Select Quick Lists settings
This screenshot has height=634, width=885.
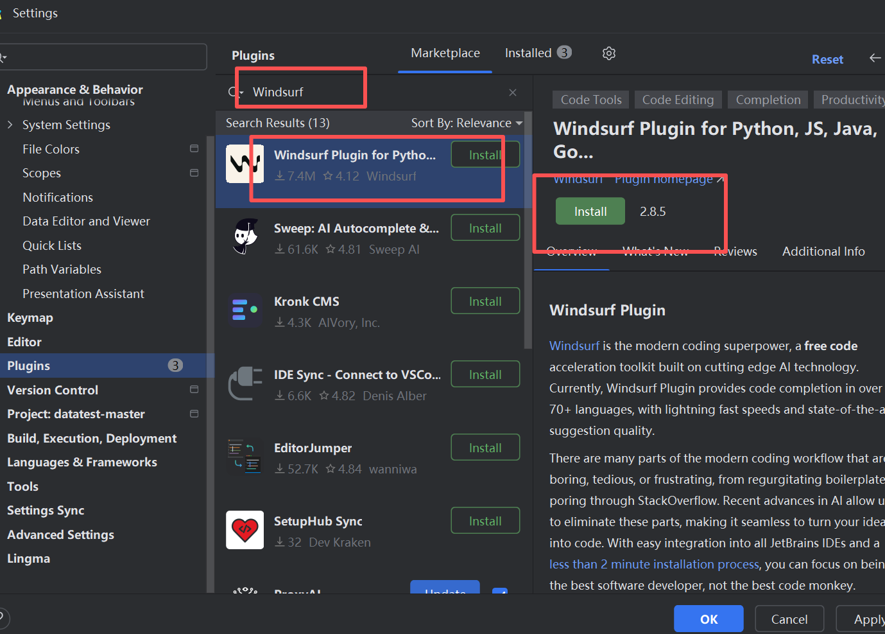click(52, 245)
